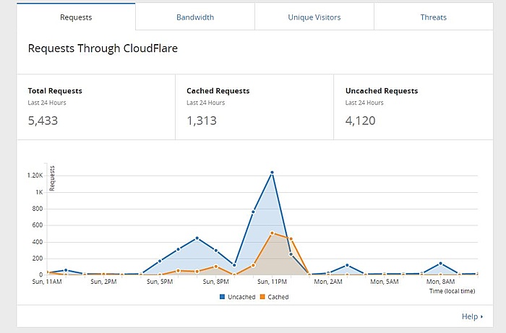Click the Total Requests heading
Image resolution: width=506 pixels, height=333 pixels.
click(55, 91)
